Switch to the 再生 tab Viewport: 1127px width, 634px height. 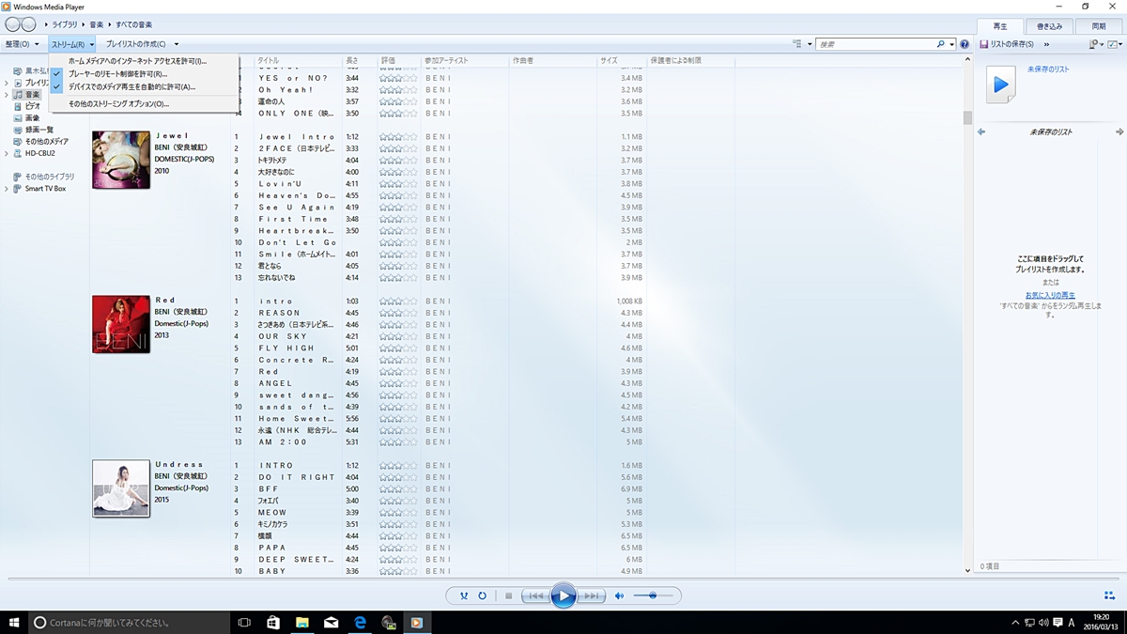pos(1000,26)
